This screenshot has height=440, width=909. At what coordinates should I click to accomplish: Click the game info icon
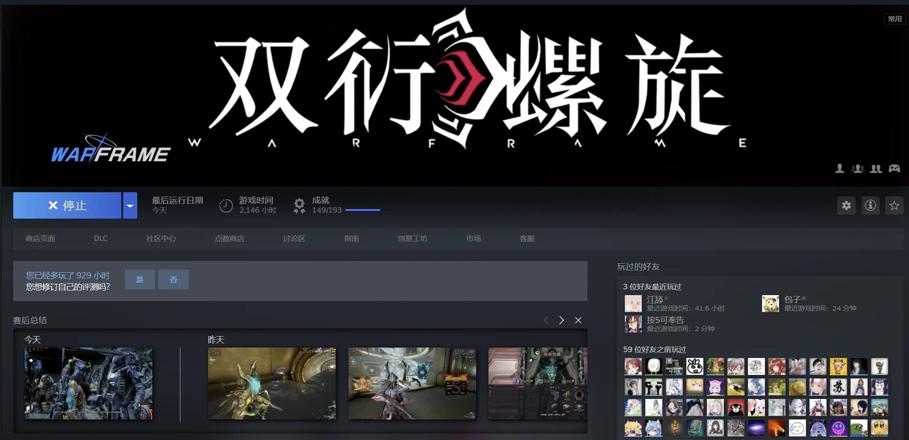coord(870,205)
